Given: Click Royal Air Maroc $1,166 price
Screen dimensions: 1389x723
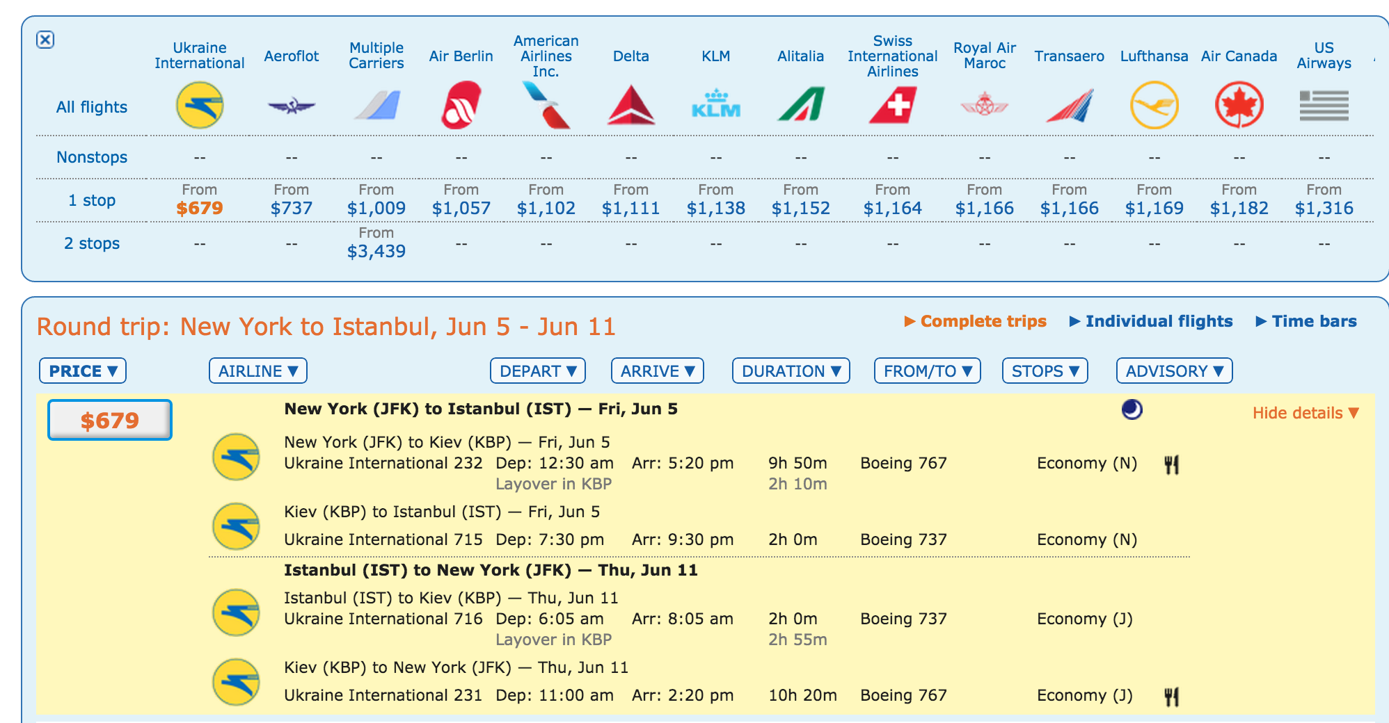Looking at the screenshot, I should pyautogui.click(x=985, y=208).
